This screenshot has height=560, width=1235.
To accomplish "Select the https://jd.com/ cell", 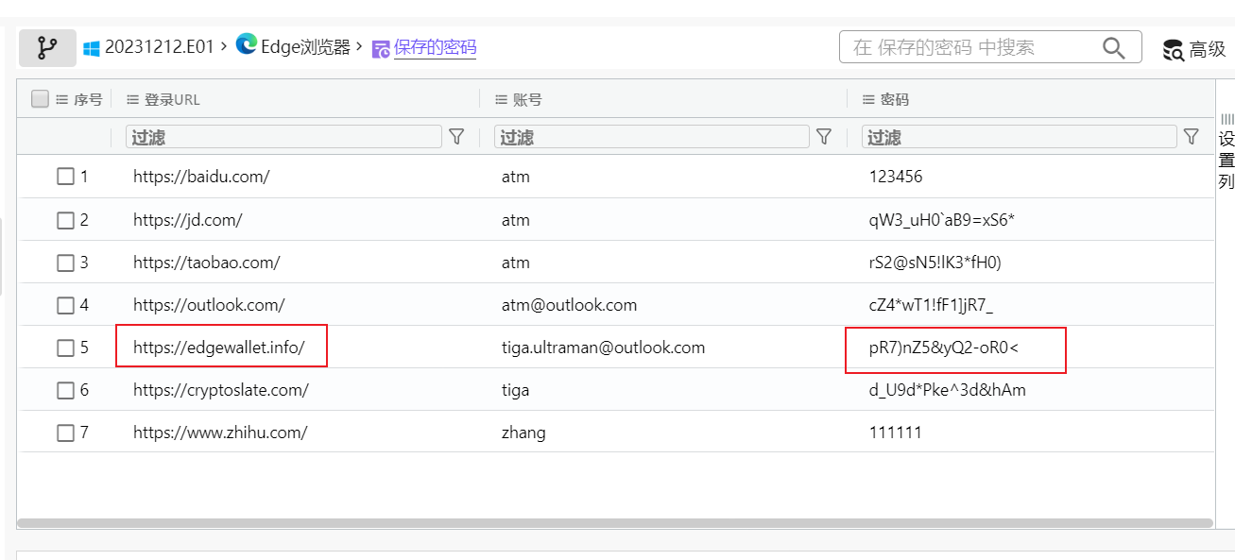I will point(187,220).
